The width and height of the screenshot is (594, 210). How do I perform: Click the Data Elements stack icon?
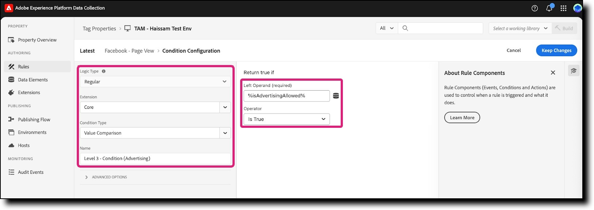(x=11, y=80)
